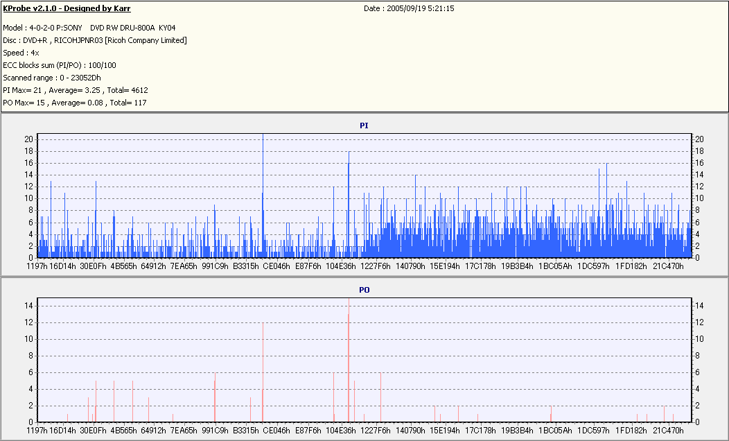
Task: Click '64912h' on the PI chart axis
Action: click(x=153, y=266)
